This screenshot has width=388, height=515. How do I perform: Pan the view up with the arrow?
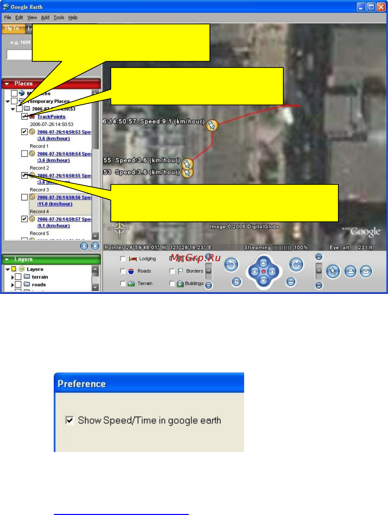click(x=263, y=263)
